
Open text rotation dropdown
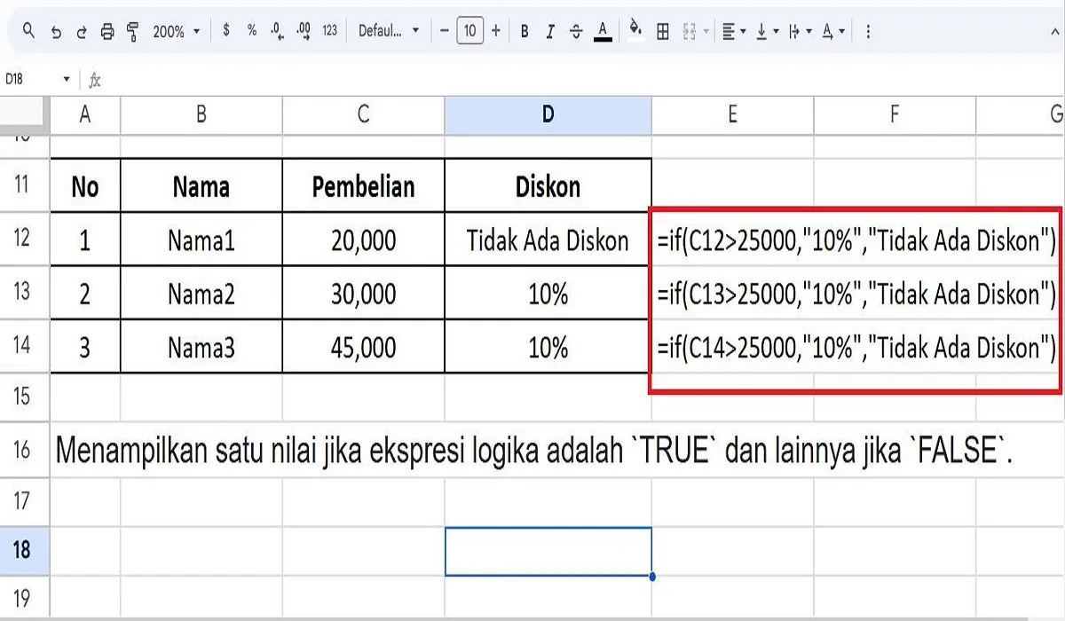tap(832, 31)
